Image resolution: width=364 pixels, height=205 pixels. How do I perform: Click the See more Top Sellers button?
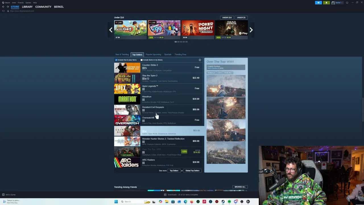[174, 171]
